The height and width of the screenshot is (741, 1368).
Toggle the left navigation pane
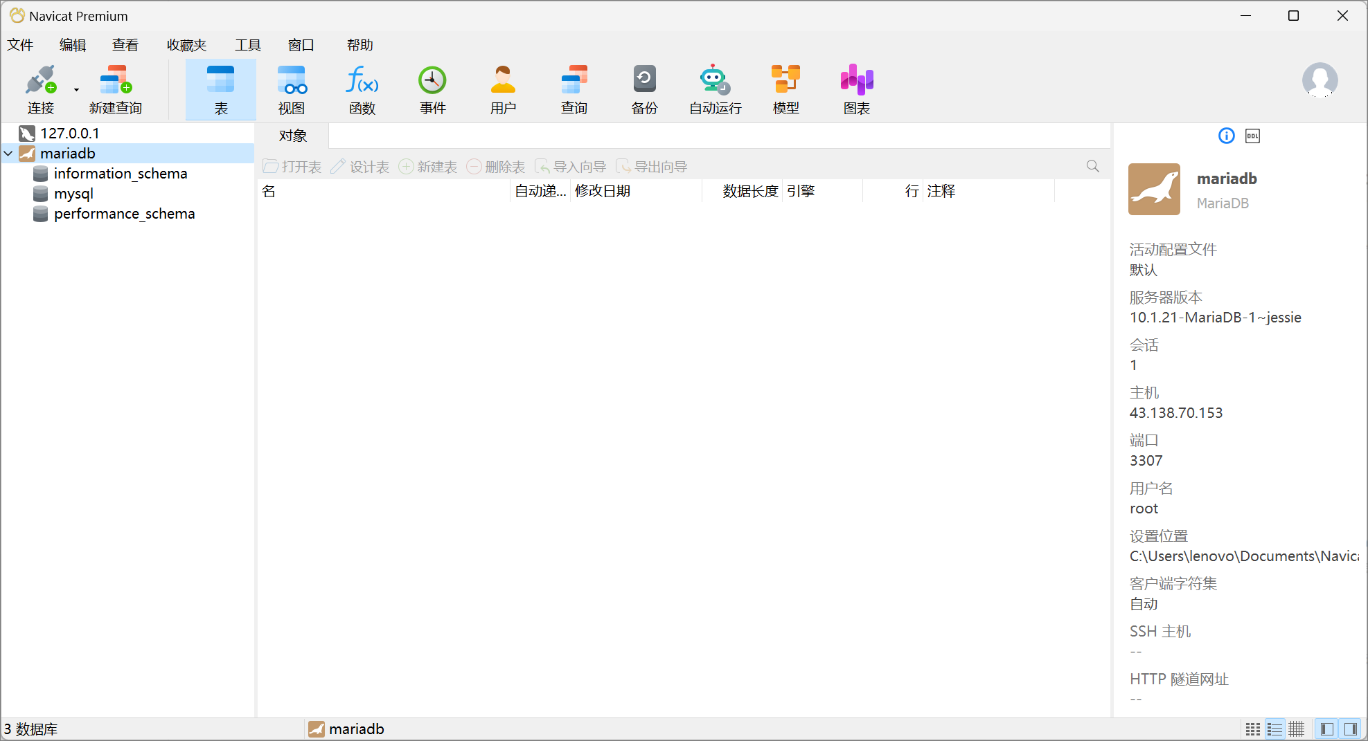(1327, 729)
